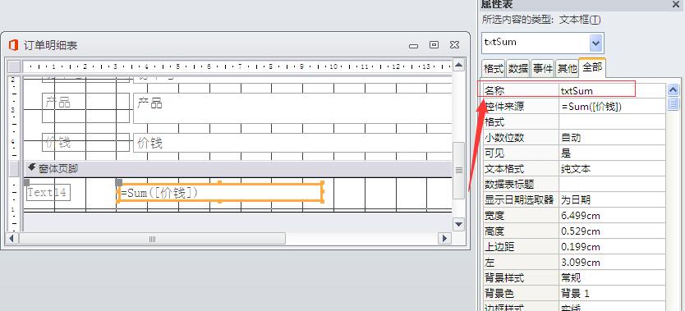Click the move handle of Sum textbox
The height and width of the screenshot is (311, 685).
pos(118,182)
